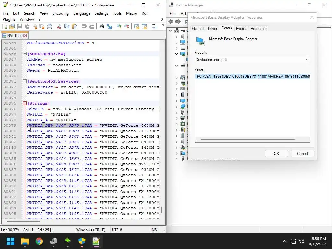Open the Language menu

[x=81, y=13]
